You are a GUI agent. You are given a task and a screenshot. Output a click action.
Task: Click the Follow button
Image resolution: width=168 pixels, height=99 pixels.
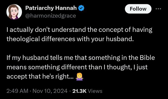tap(138, 9)
